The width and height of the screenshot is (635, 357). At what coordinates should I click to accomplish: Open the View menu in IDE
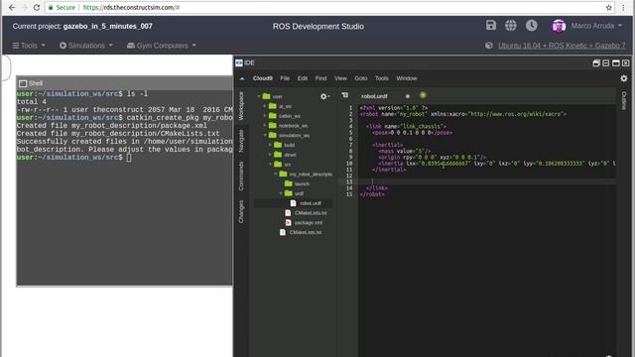[x=340, y=78]
